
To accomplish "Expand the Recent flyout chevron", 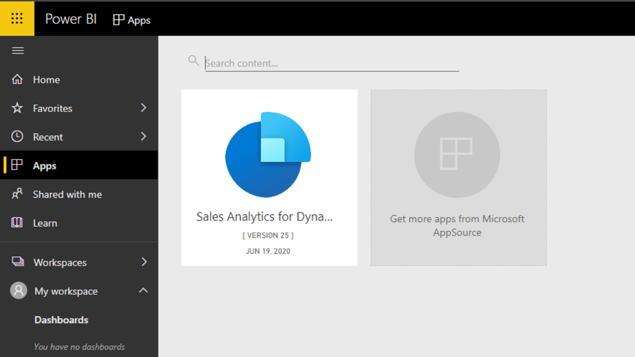I will coord(143,137).
